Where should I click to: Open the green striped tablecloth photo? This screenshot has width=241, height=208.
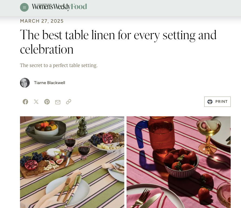pyautogui.click(x=72, y=162)
